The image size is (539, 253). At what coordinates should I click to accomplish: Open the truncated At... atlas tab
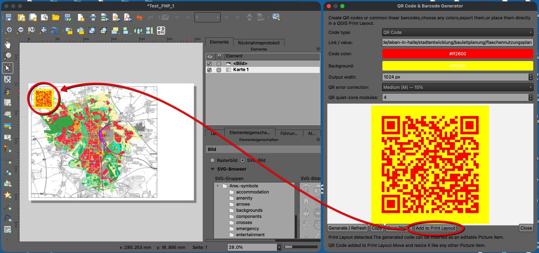click(311, 133)
